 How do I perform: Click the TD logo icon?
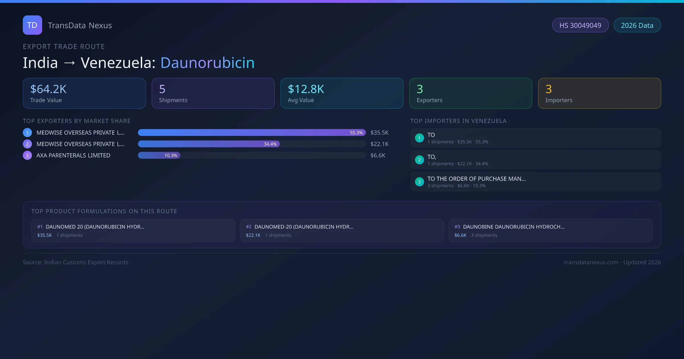tap(32, 25)
